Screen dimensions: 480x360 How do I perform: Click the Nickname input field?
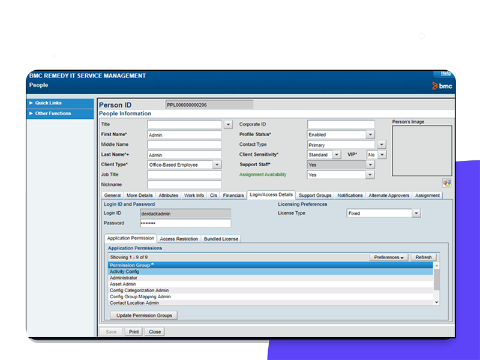tap(184, 185)
